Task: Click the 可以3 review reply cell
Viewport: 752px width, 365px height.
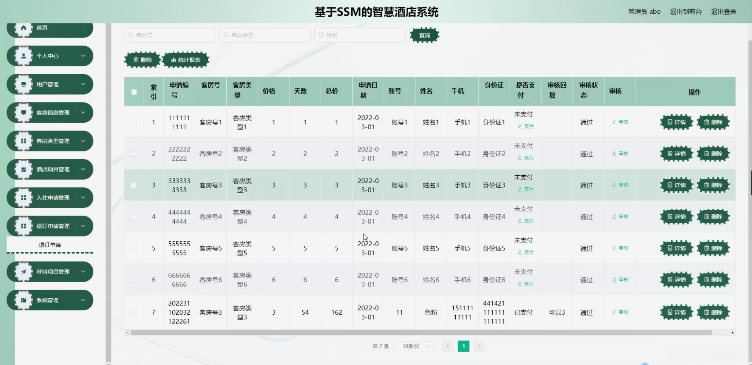Action: tap(557, 313)
